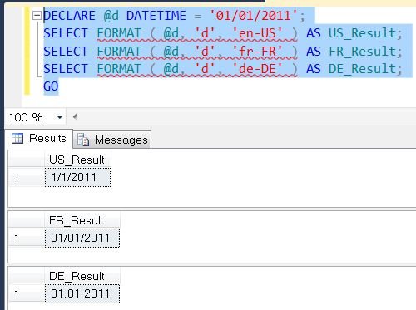
Task: Collapse the DECLARE code block outline
Action: (37, 16)
